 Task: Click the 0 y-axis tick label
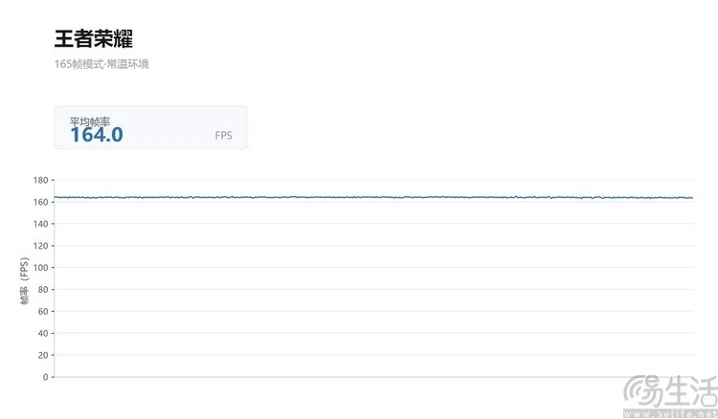point(45,377)
